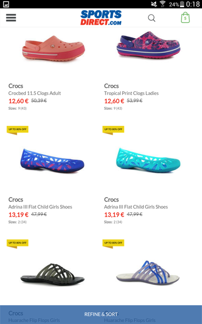Tap the battery status icon
202x324 pixels.
182,4
